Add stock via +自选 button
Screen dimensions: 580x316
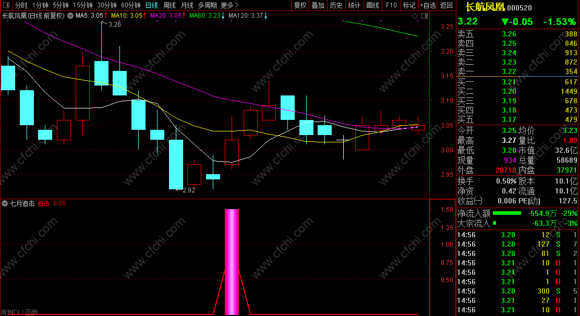click(x=428, y=5)
